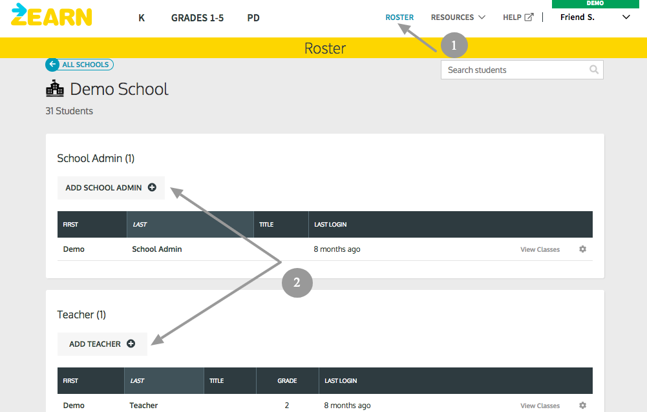The image size is (647, 412).
Task: Click the Help external link icon
Action: (529, 17)
